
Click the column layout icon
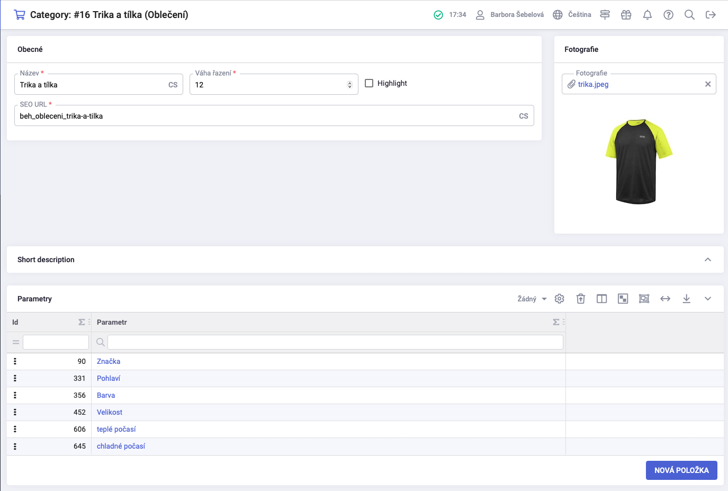click(602, 299)
